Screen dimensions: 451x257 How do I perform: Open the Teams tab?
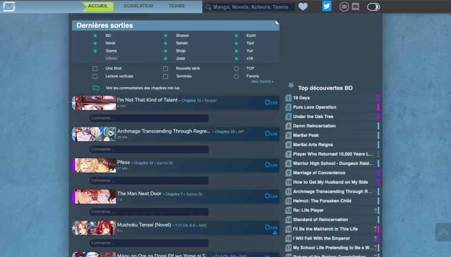point(177,6)
